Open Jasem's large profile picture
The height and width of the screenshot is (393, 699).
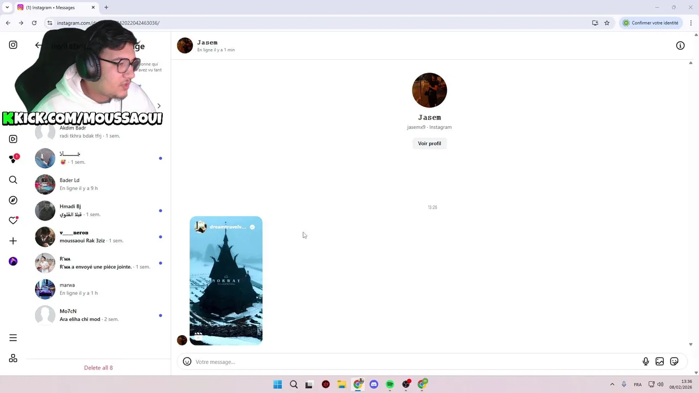coord(429,90)
